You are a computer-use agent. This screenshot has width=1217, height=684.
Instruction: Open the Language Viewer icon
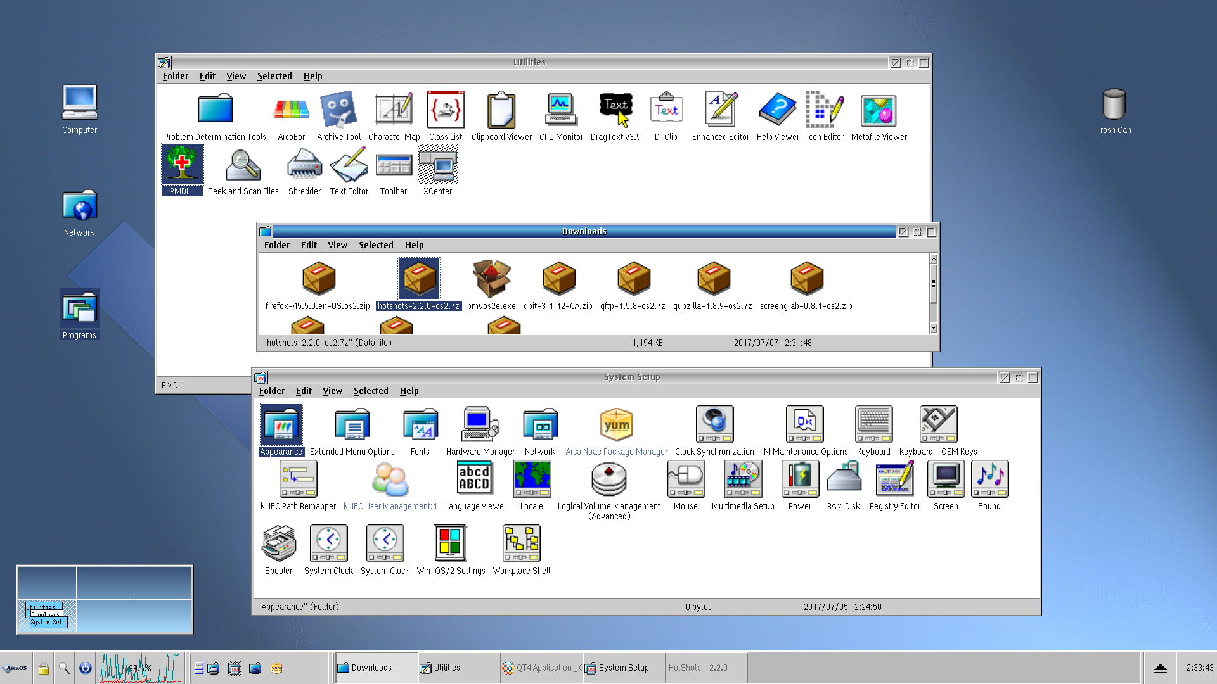pos(475,479)
